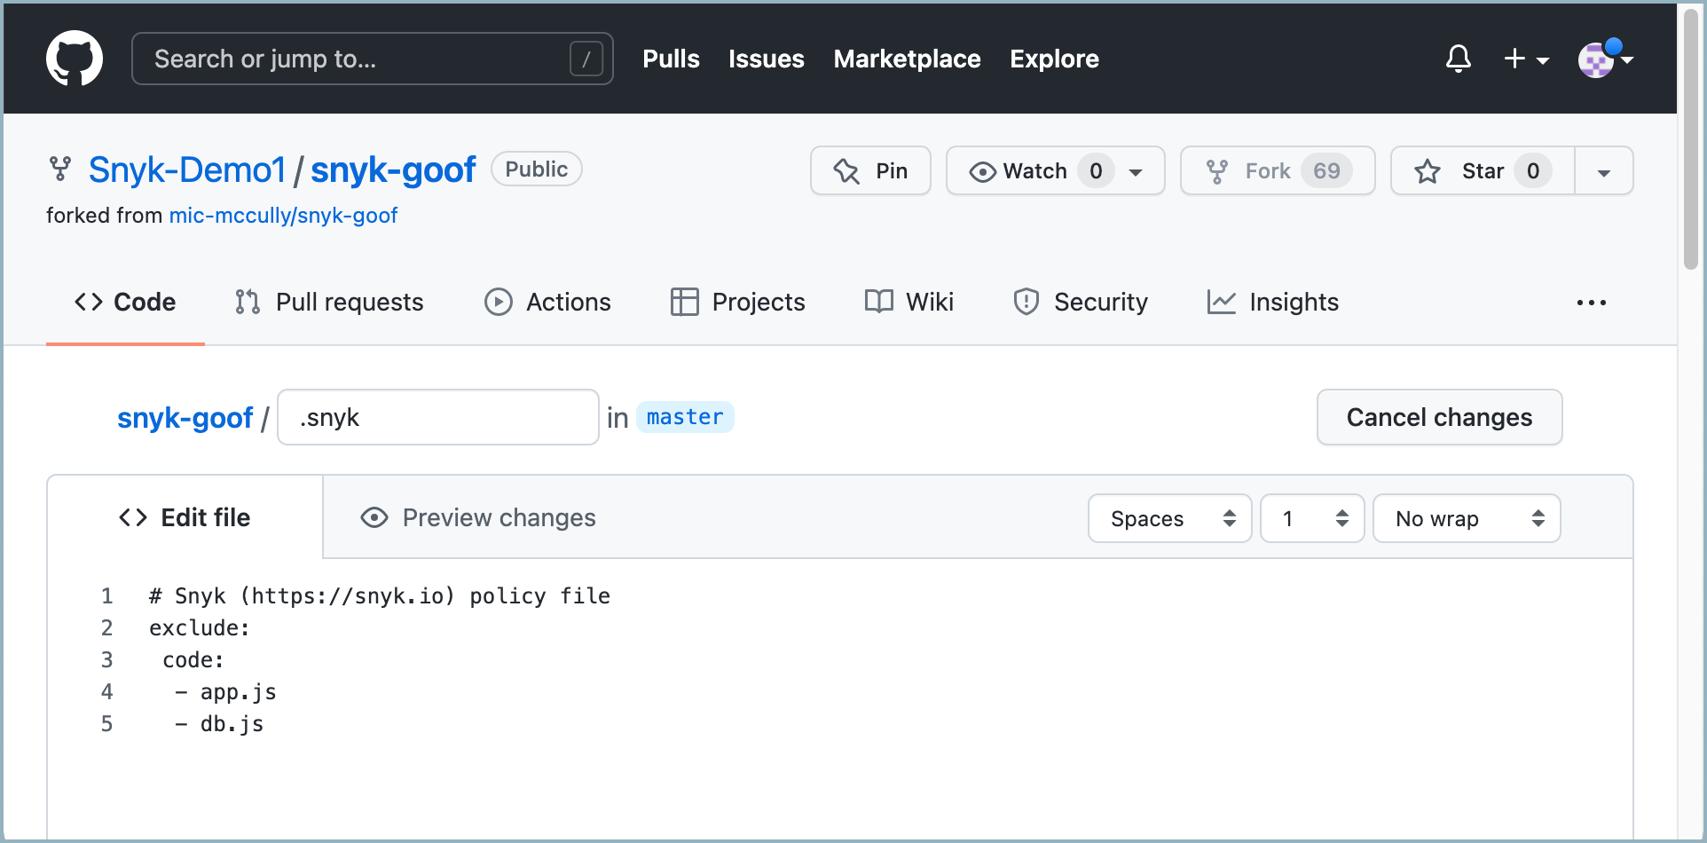Expand the Star lists dropdown arrow
Viewport: 1707px width, 843px height.
pos(1603,171)
